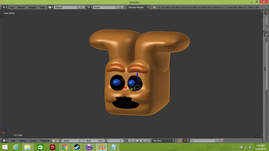Screen dimensions: 269x151
Task: Open the File menu
Action: tap(12, 7)
